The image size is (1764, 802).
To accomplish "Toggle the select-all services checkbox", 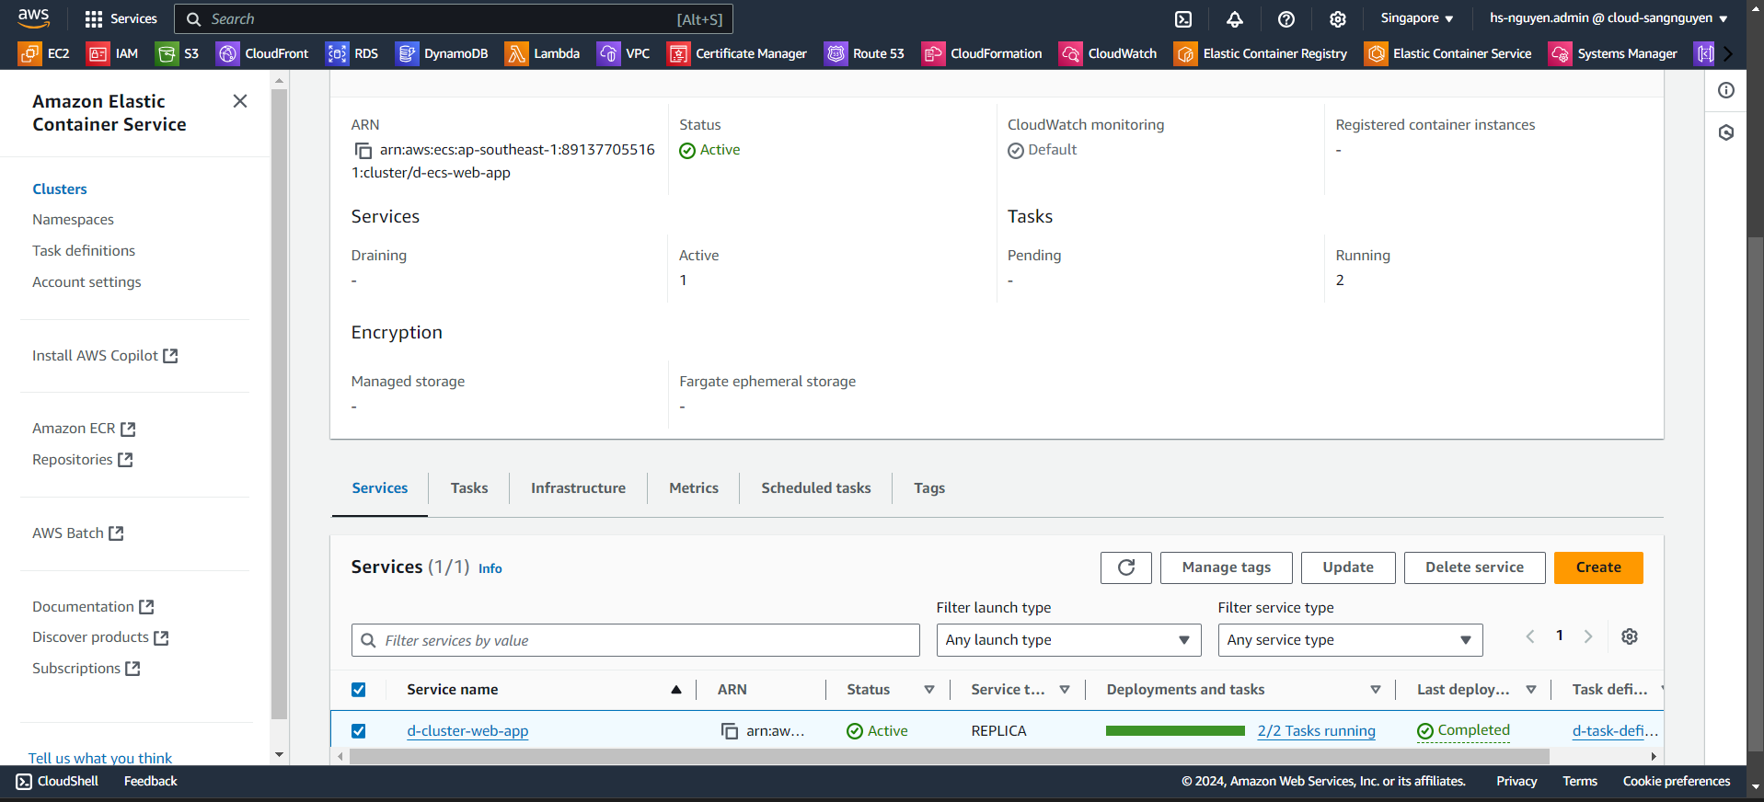I will 359,690.
